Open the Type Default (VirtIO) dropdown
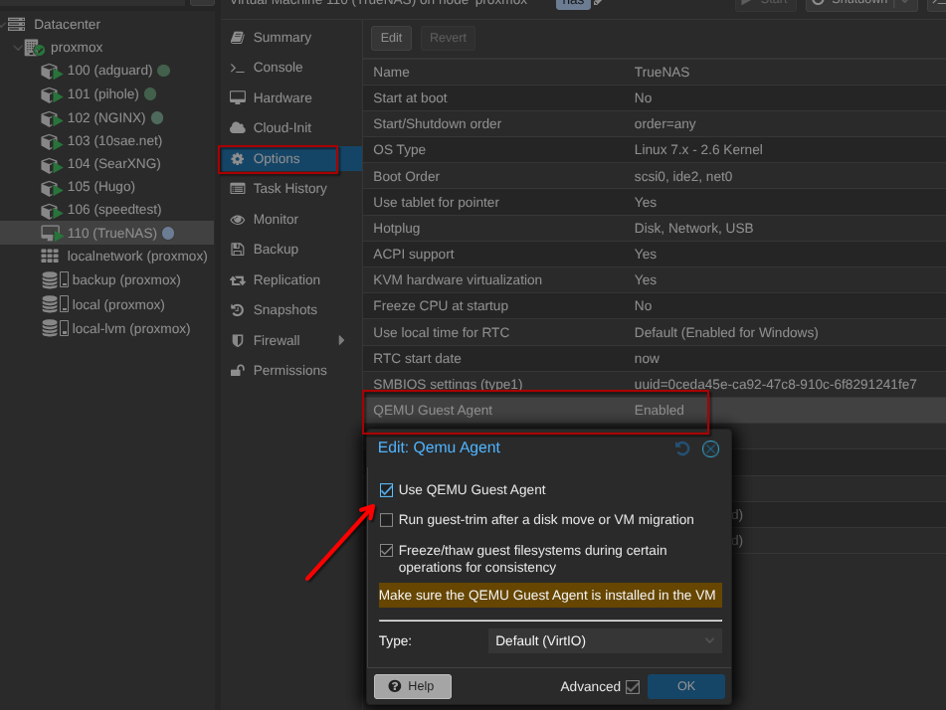Image resolution: width=946 pixels, height=710 pixels. (605, 640)
